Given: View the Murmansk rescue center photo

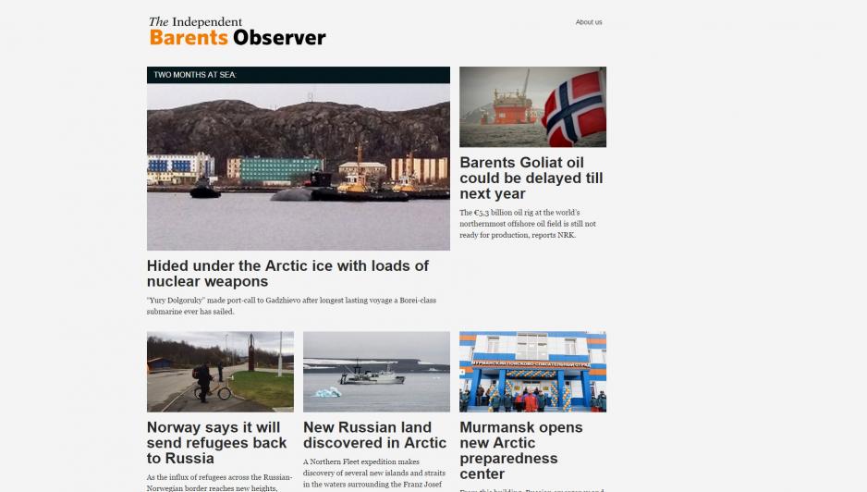Looking at the screenshot, I should [532, 372].
